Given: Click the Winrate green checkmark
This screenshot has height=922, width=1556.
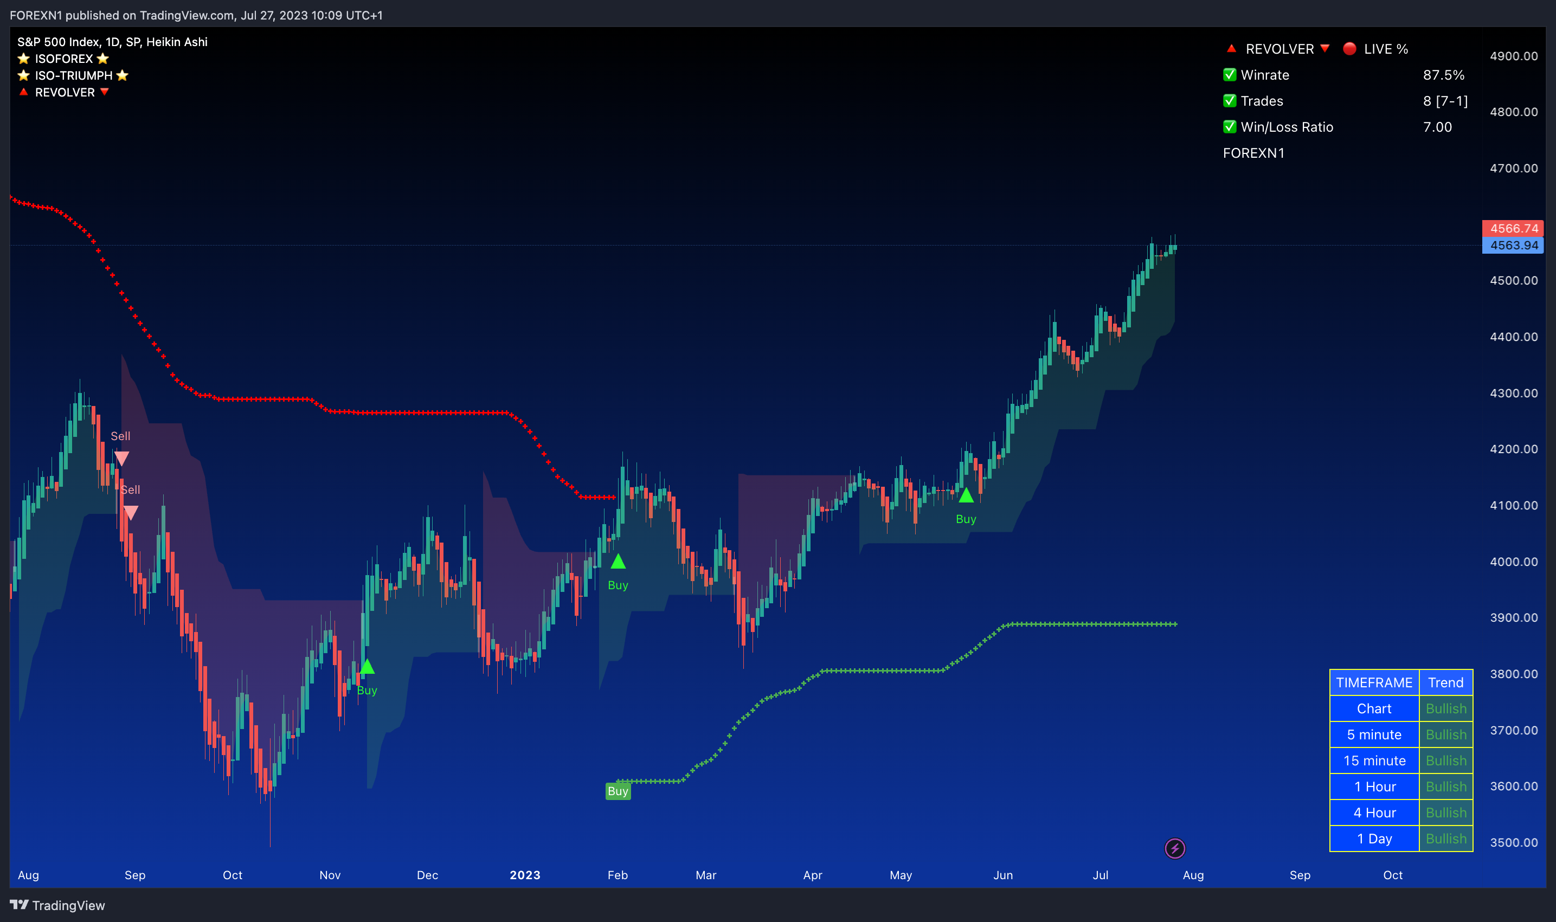Looking at the screenshot, I should click(x=1229, y=75).
